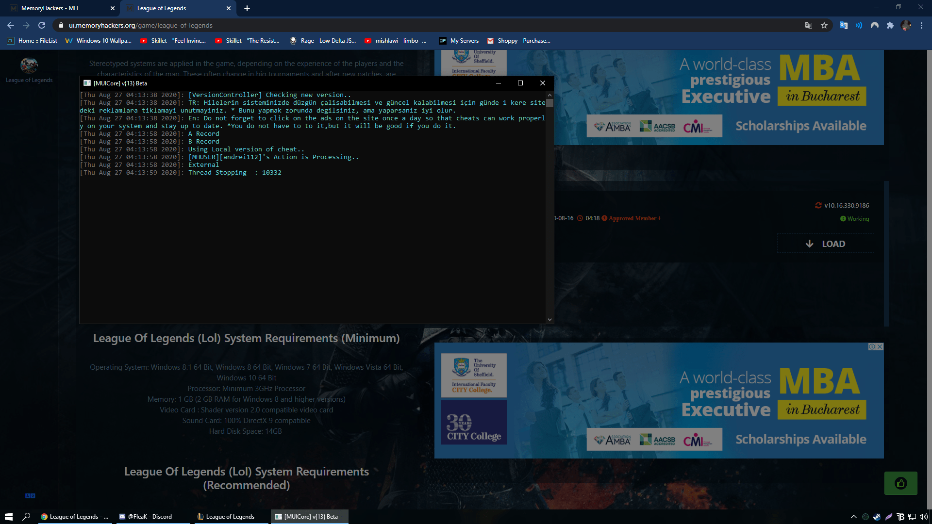
Task: Go back to the previous page
Action: click(11, 25)
